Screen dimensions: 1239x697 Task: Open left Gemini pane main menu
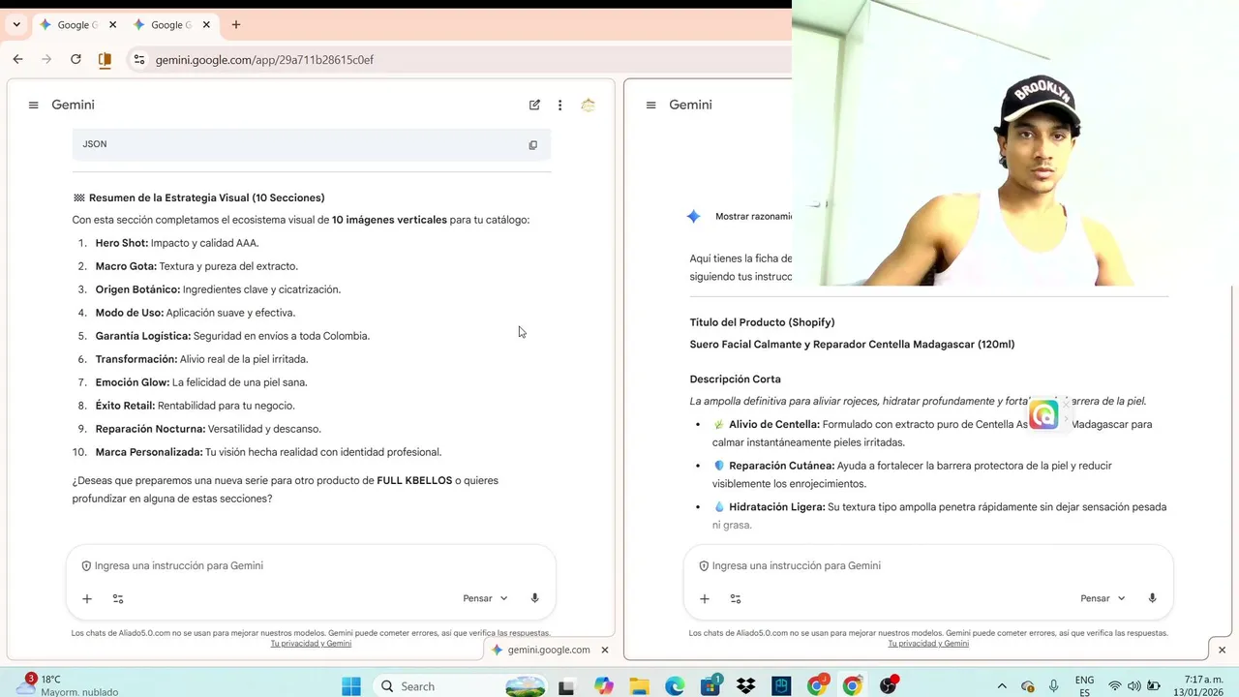[x=33, y=106]
